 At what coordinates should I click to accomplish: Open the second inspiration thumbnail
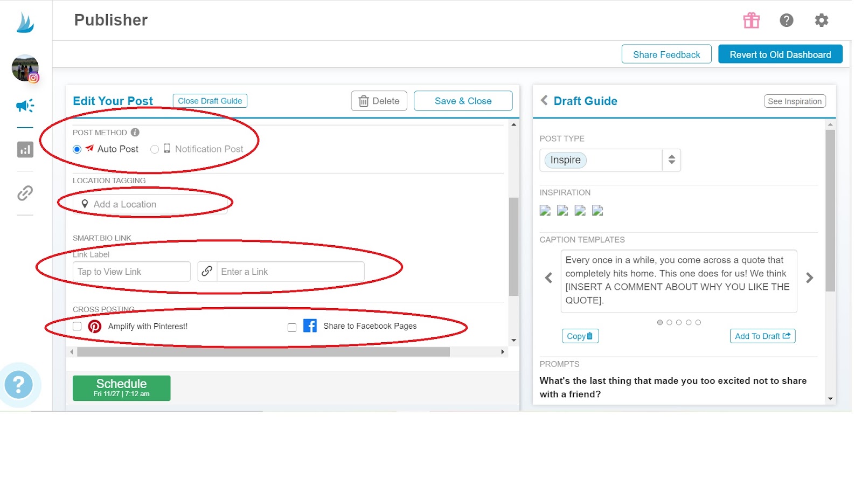click(x=562, y=210)
